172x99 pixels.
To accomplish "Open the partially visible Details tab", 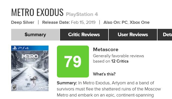I will pos(165,35).
